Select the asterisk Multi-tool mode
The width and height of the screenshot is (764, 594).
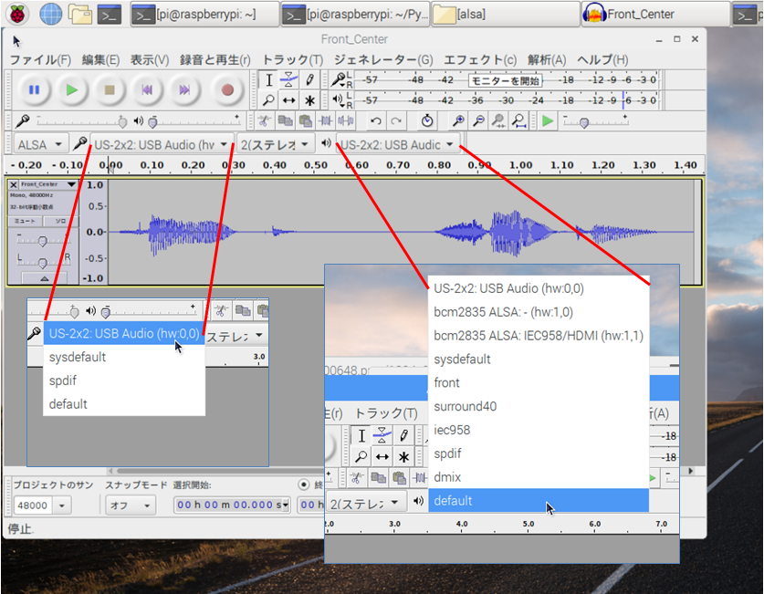pyautogui.click(x=309, y=100)
